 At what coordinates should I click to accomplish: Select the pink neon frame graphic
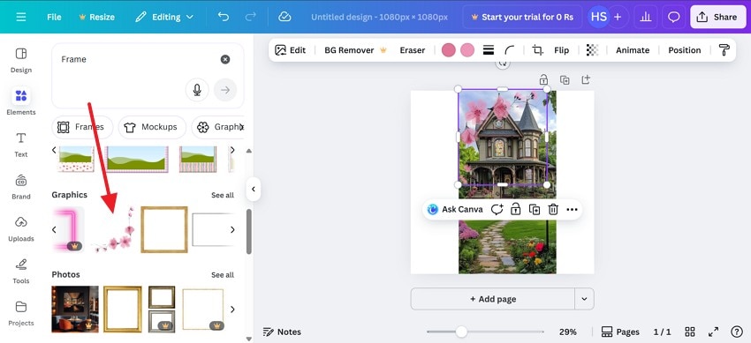pos(68,229)
